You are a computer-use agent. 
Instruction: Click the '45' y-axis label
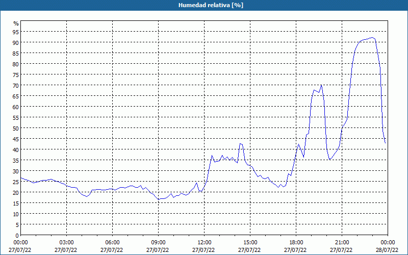tap(16, 139)
